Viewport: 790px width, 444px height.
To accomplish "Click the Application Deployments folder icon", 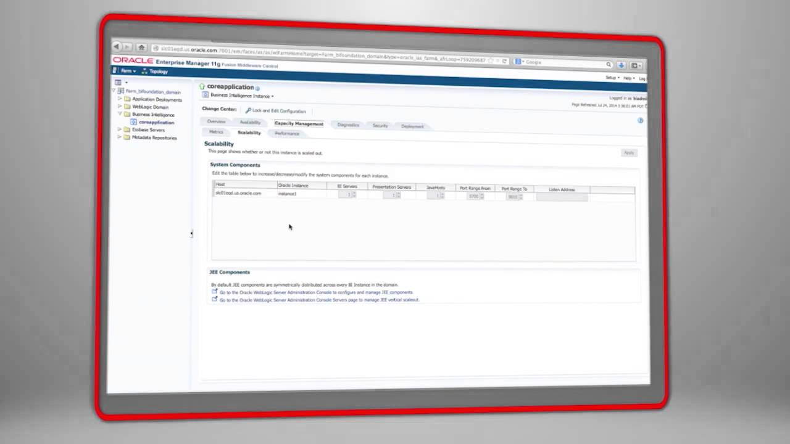I will (127, 99).
